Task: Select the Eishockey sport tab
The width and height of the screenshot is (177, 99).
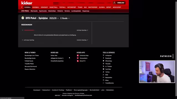Action: coord(44,7)
